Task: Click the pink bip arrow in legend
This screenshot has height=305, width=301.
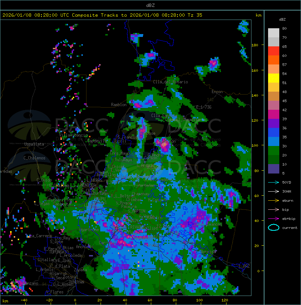Action: [x=274, y=210]
